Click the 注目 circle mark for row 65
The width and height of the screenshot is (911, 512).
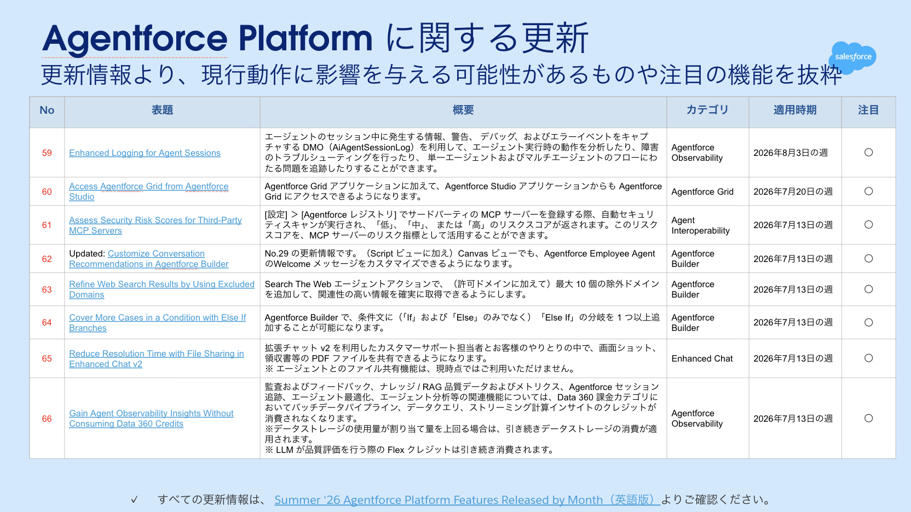868,358
